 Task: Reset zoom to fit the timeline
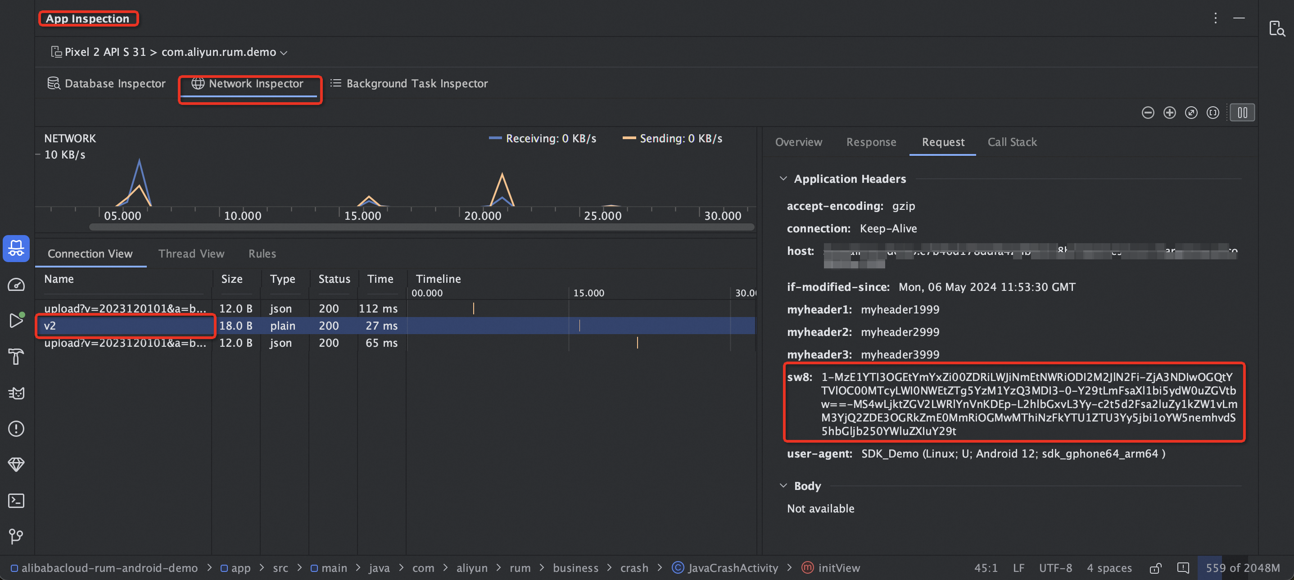coord(1191,113)
